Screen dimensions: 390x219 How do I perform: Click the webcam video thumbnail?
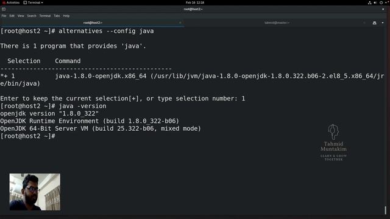35,192
